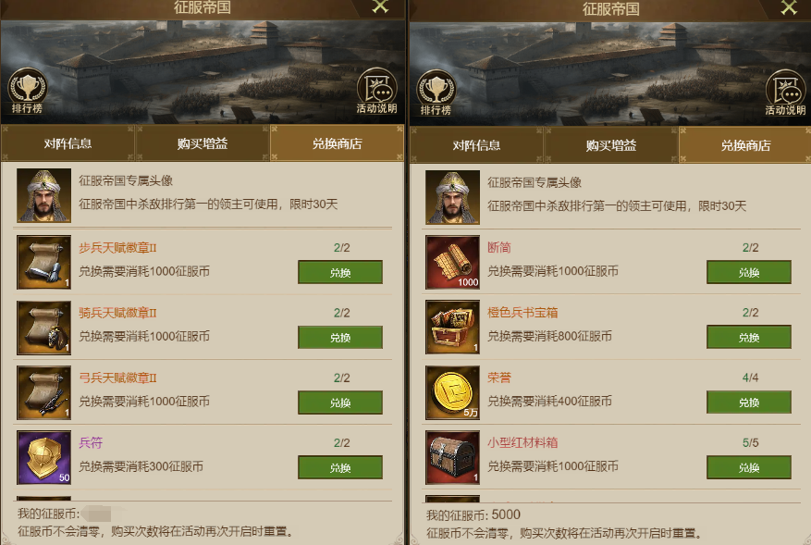Open the 排行榜 trophy icon in right panel

click(436, 93)
